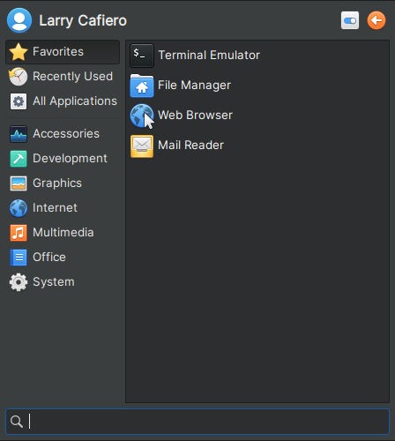Click the Larry Cafiero username label
Screen dimensions: 395x441
(x=83, y=21)
